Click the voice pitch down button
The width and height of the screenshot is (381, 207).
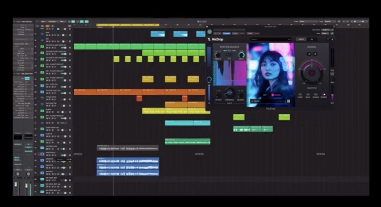point(309,54)
